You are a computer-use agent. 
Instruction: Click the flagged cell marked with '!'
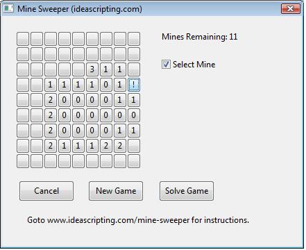click(134, 85)
